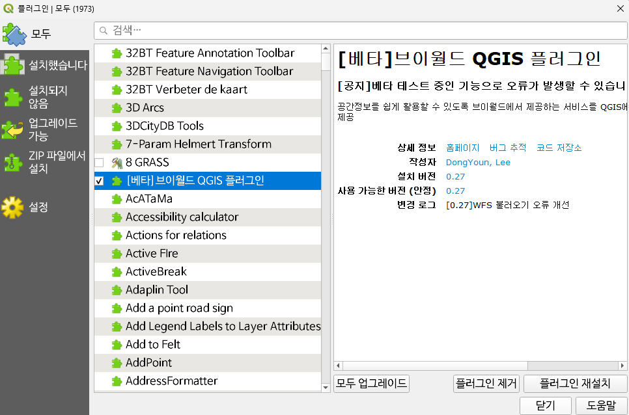Click the plugin icon of 브이월드 QGIS 플러그인 row

pos(117,181)
